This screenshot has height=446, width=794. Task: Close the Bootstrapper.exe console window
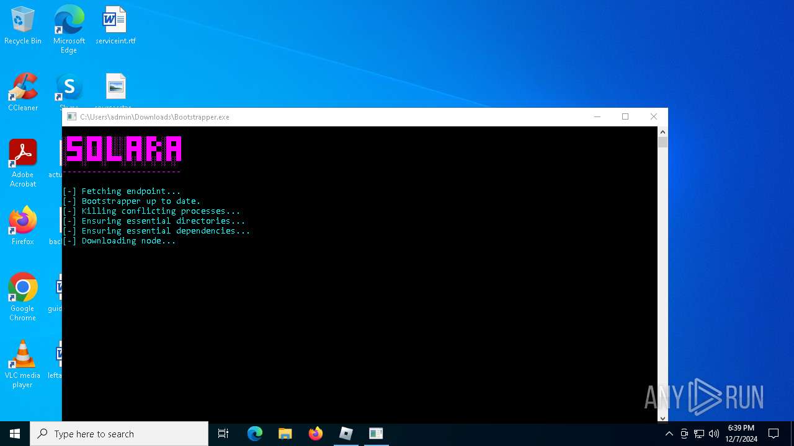[654, 116]
